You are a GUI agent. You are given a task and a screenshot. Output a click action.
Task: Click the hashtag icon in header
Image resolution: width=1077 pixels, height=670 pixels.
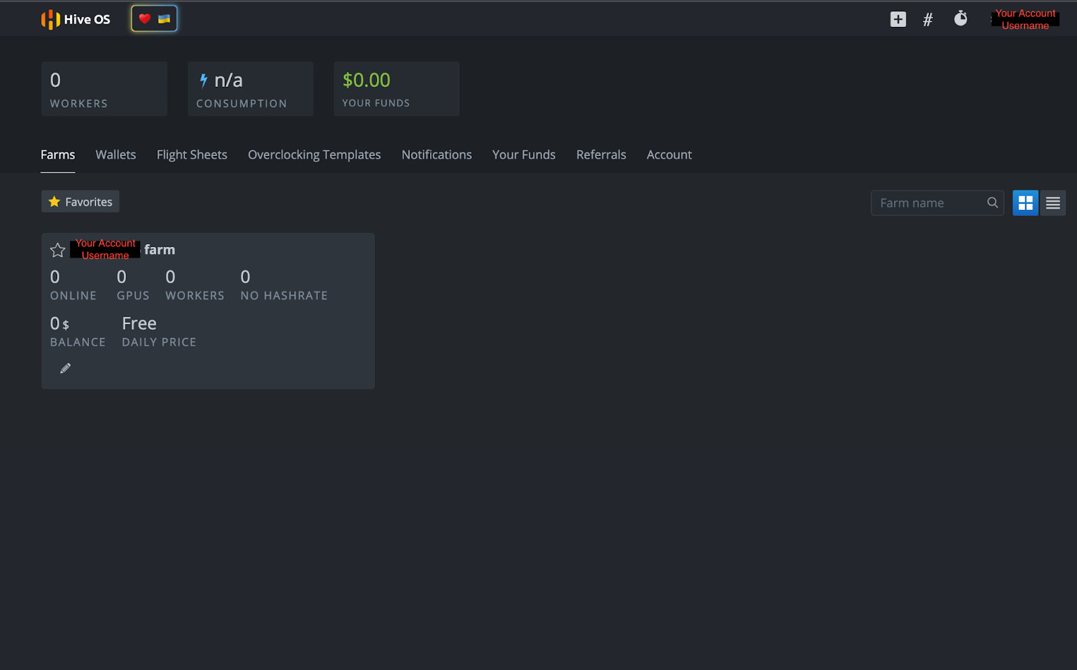point(928,20)
